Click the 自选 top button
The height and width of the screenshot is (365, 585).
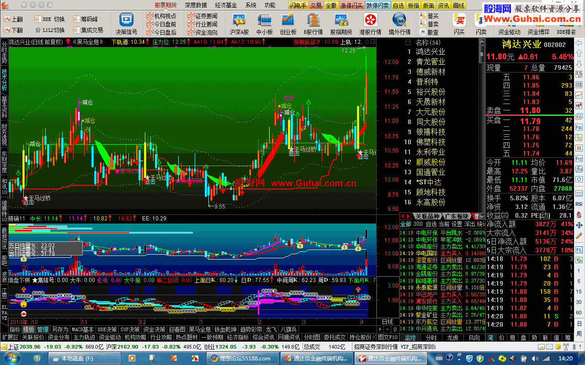pos(398,5)
